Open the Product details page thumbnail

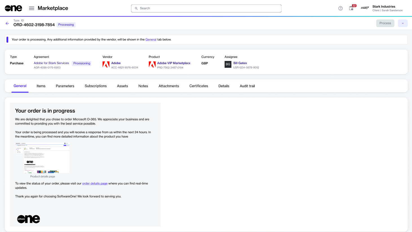[43, 158]
